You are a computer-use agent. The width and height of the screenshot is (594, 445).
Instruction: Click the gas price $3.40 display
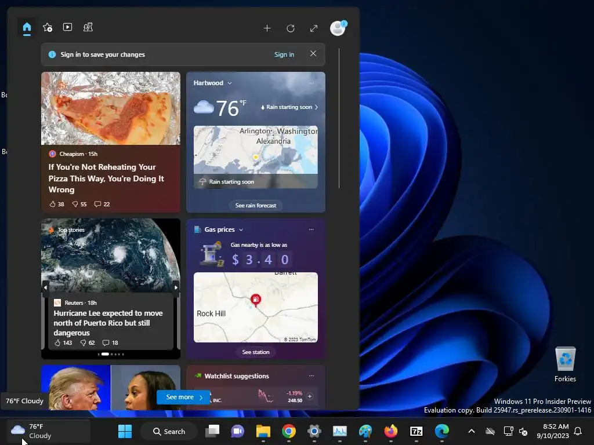click(x=260, y=260)
